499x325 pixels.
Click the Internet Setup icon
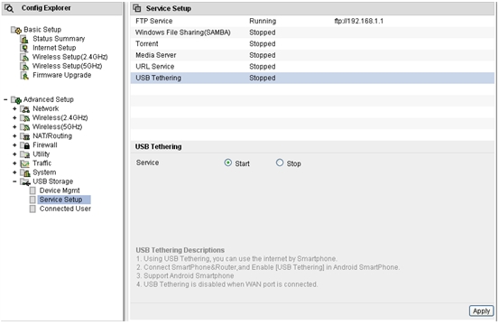pos(24,49)
